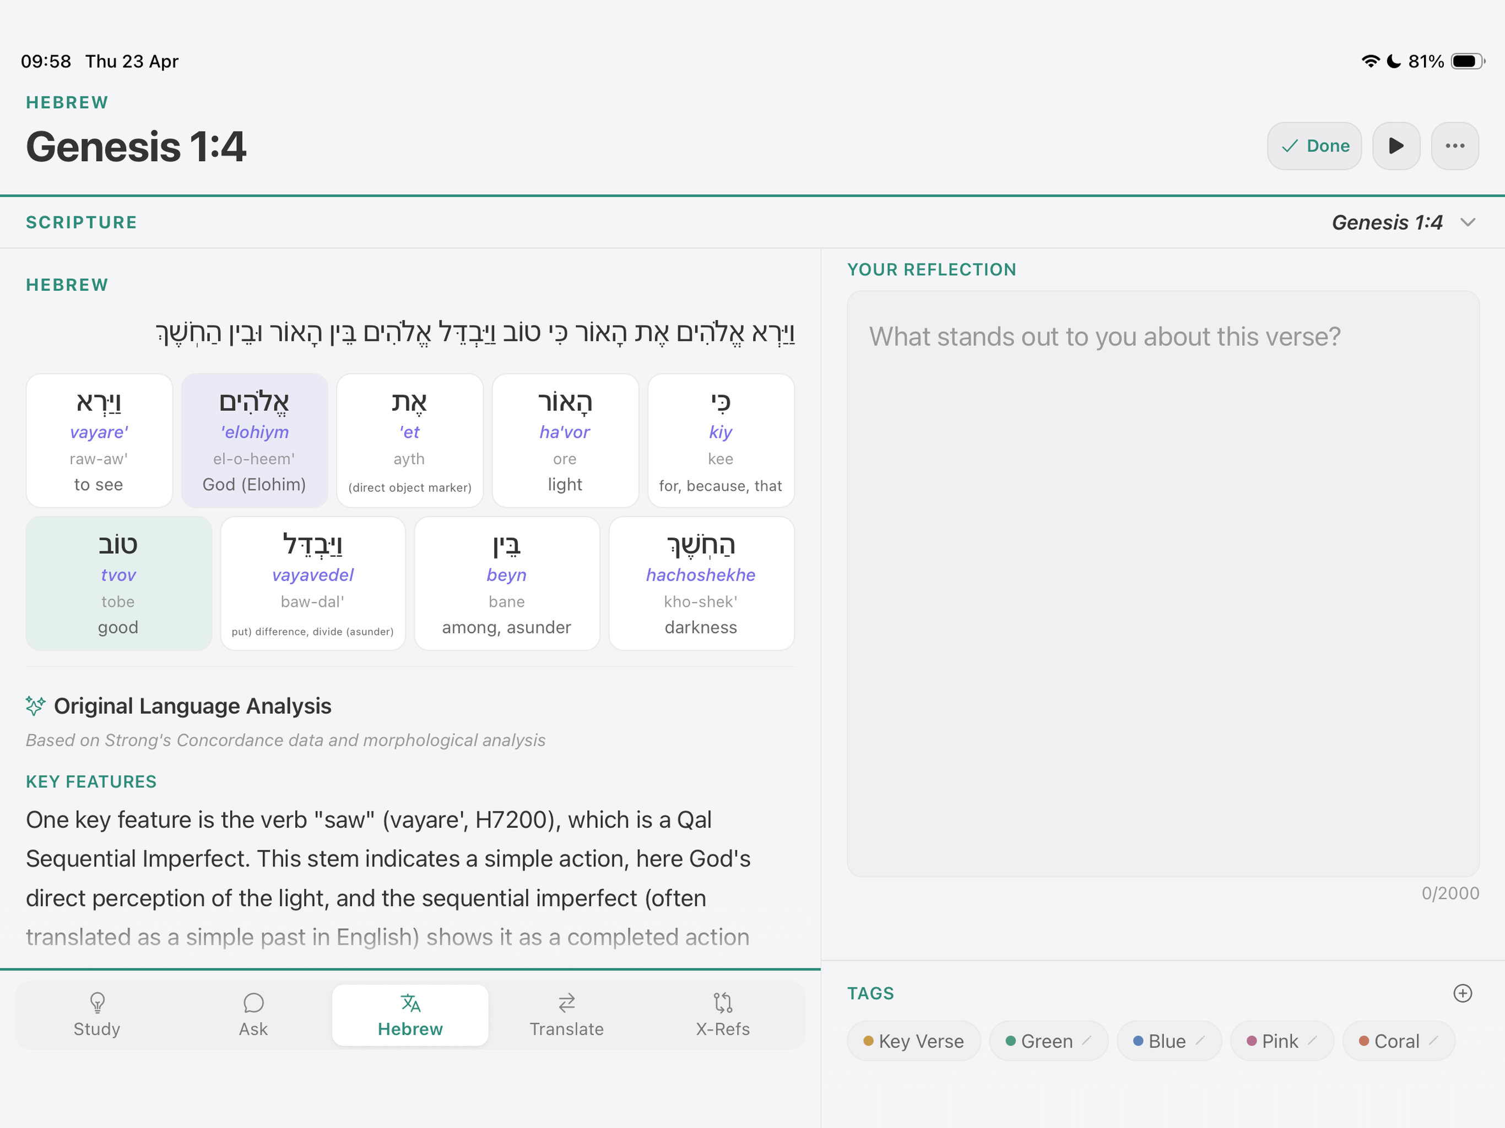The width and height of the screenshot is (1505, 1128).
Task: Open the more options ellipsis menu
Action: (1455, 145)
